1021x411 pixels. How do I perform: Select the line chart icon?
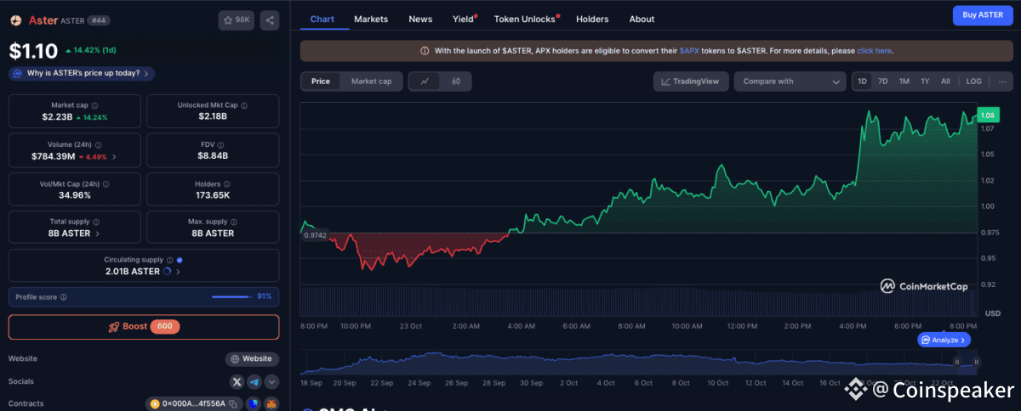point(425,82)
